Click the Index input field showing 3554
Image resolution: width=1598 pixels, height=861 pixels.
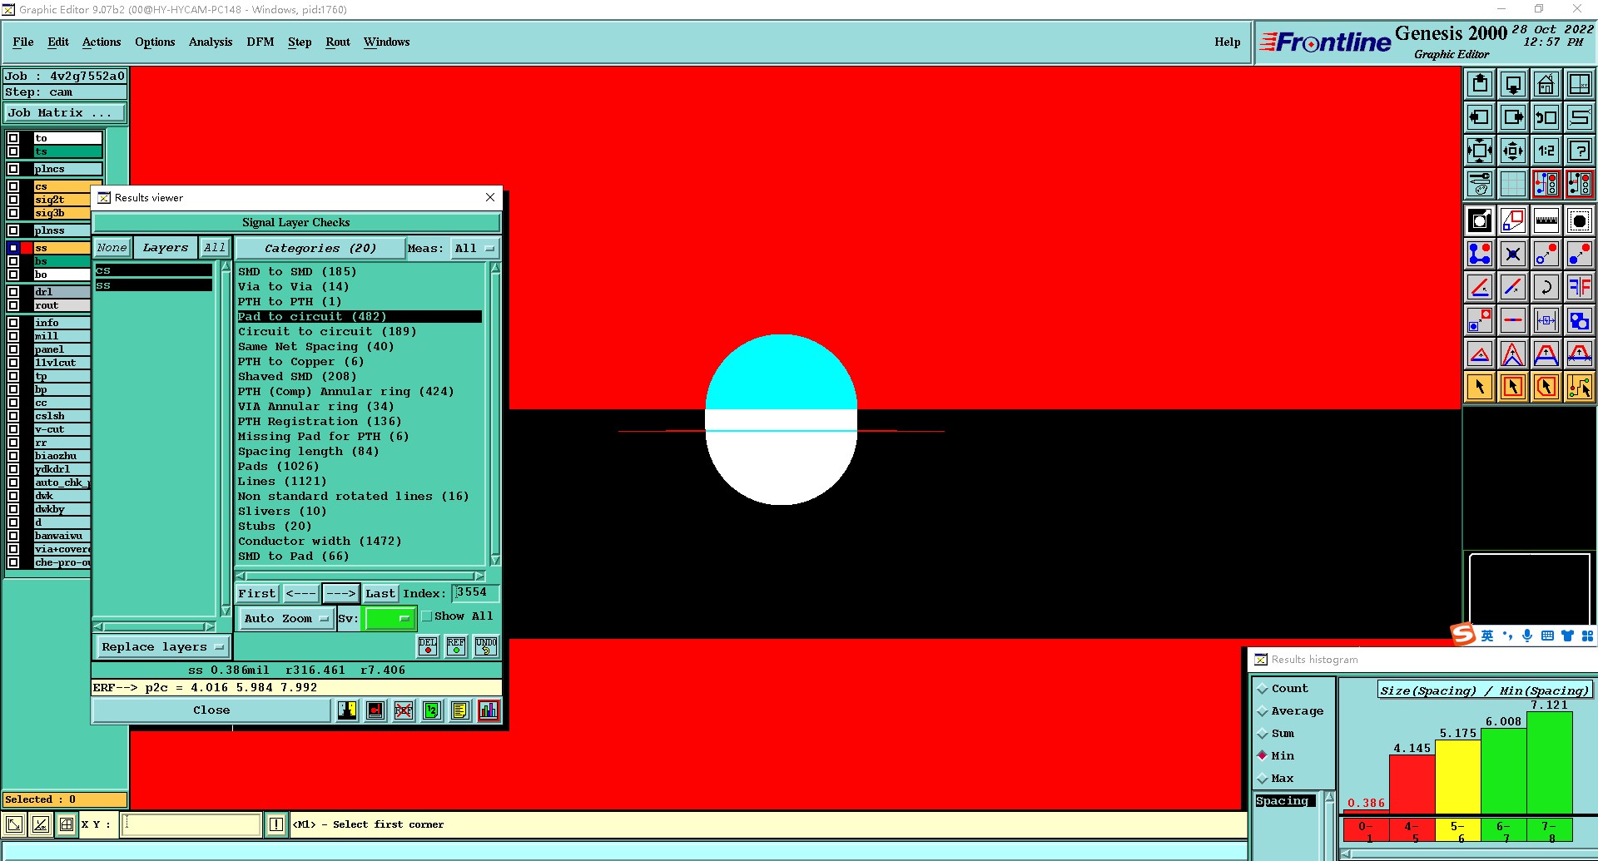(476, 592)
